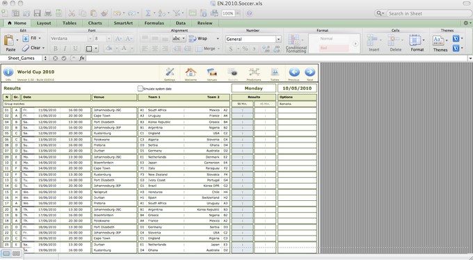
Task: Apply the Normal cell style
Action: click(334, 39)
